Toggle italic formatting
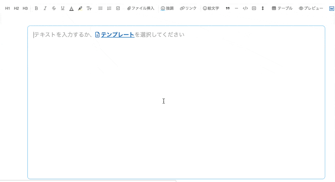This screenshot has width=335, height=182. [45, 8]
